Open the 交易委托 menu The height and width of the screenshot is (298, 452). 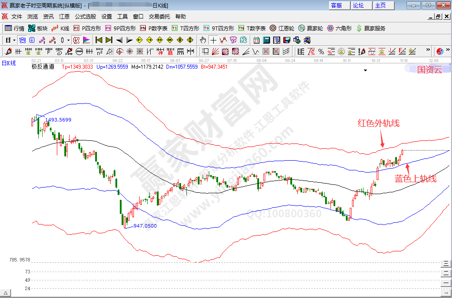(x=159, y=17)
